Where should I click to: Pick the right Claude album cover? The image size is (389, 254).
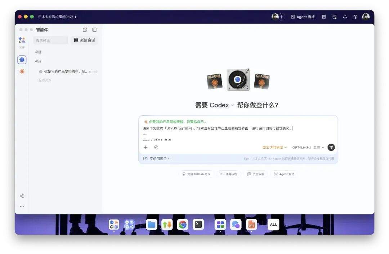[x=261, y=81]
